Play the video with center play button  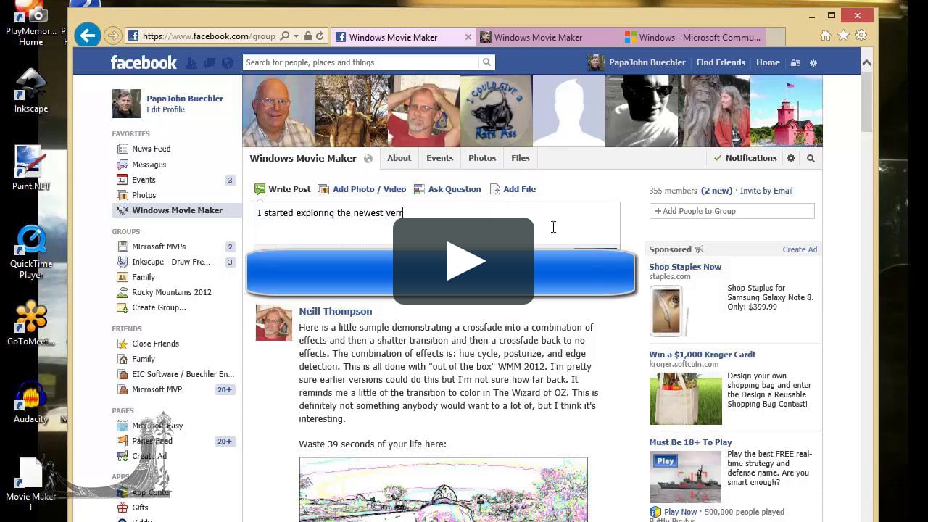coord(463,261)
